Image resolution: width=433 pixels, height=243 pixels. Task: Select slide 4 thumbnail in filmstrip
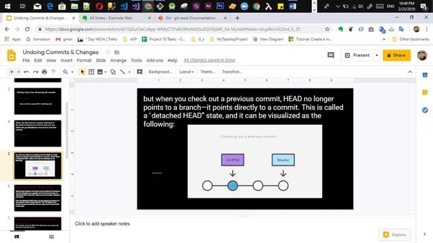[38, 134]
